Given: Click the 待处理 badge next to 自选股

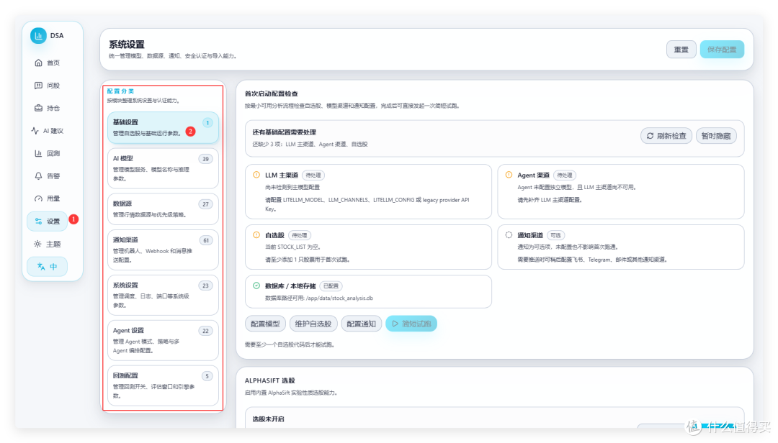Looking at the screenshot, I should pyautogui.click(x=299, y=235).
